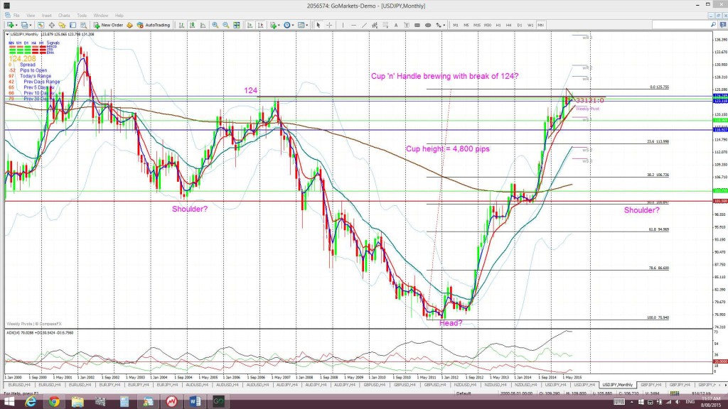
Task: Click the Tile Windows icon
Action: click(x=236, y=25)
